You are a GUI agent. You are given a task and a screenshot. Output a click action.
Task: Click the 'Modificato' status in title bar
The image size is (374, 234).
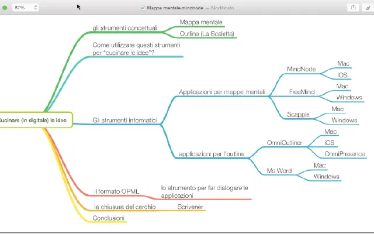click(222, 8)
